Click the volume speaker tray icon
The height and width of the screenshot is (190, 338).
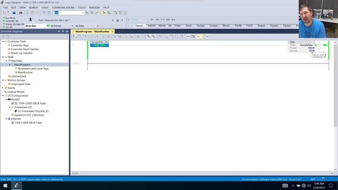pyautogui.click(x=309, y=185)
